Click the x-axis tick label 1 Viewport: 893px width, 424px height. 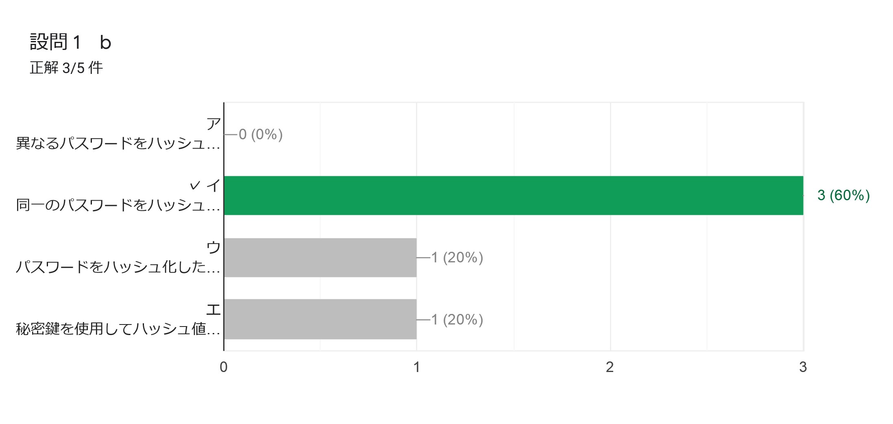pyautogui.click(x=417, y=367)
